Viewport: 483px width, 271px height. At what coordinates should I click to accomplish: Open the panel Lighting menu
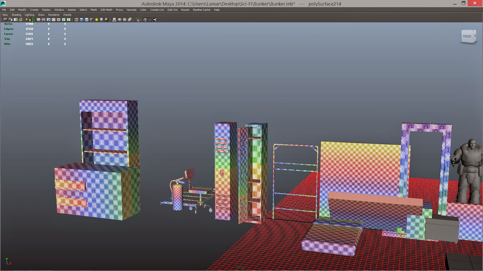coord(30,15)
